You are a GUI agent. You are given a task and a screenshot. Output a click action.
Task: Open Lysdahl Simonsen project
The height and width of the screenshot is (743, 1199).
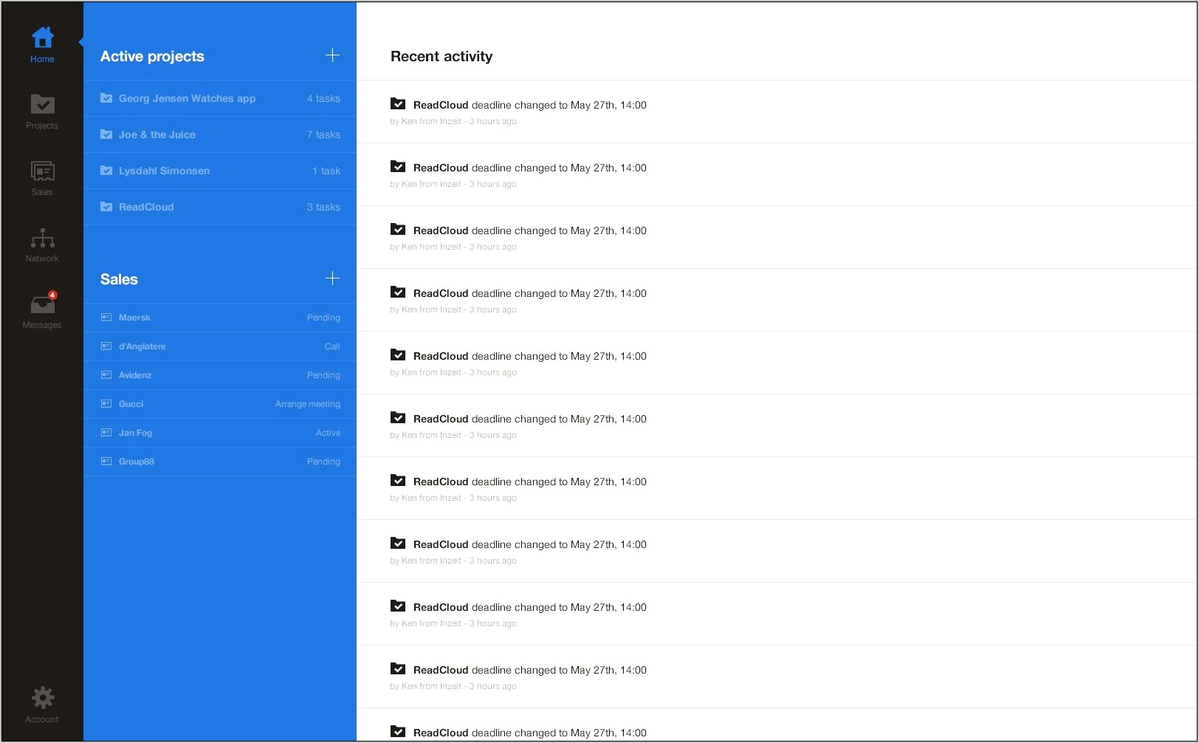click(220, 171)
